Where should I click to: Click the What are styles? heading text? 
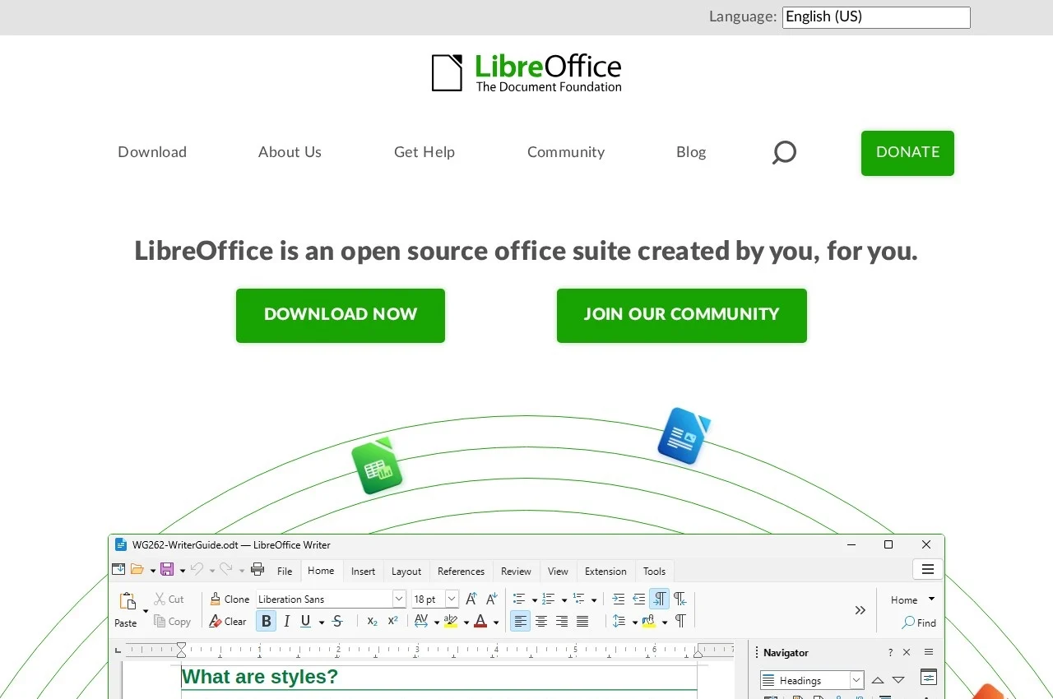[260, 677]
